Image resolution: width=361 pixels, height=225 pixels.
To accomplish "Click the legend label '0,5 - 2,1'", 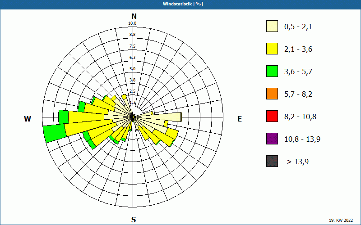I will [298, 27].
